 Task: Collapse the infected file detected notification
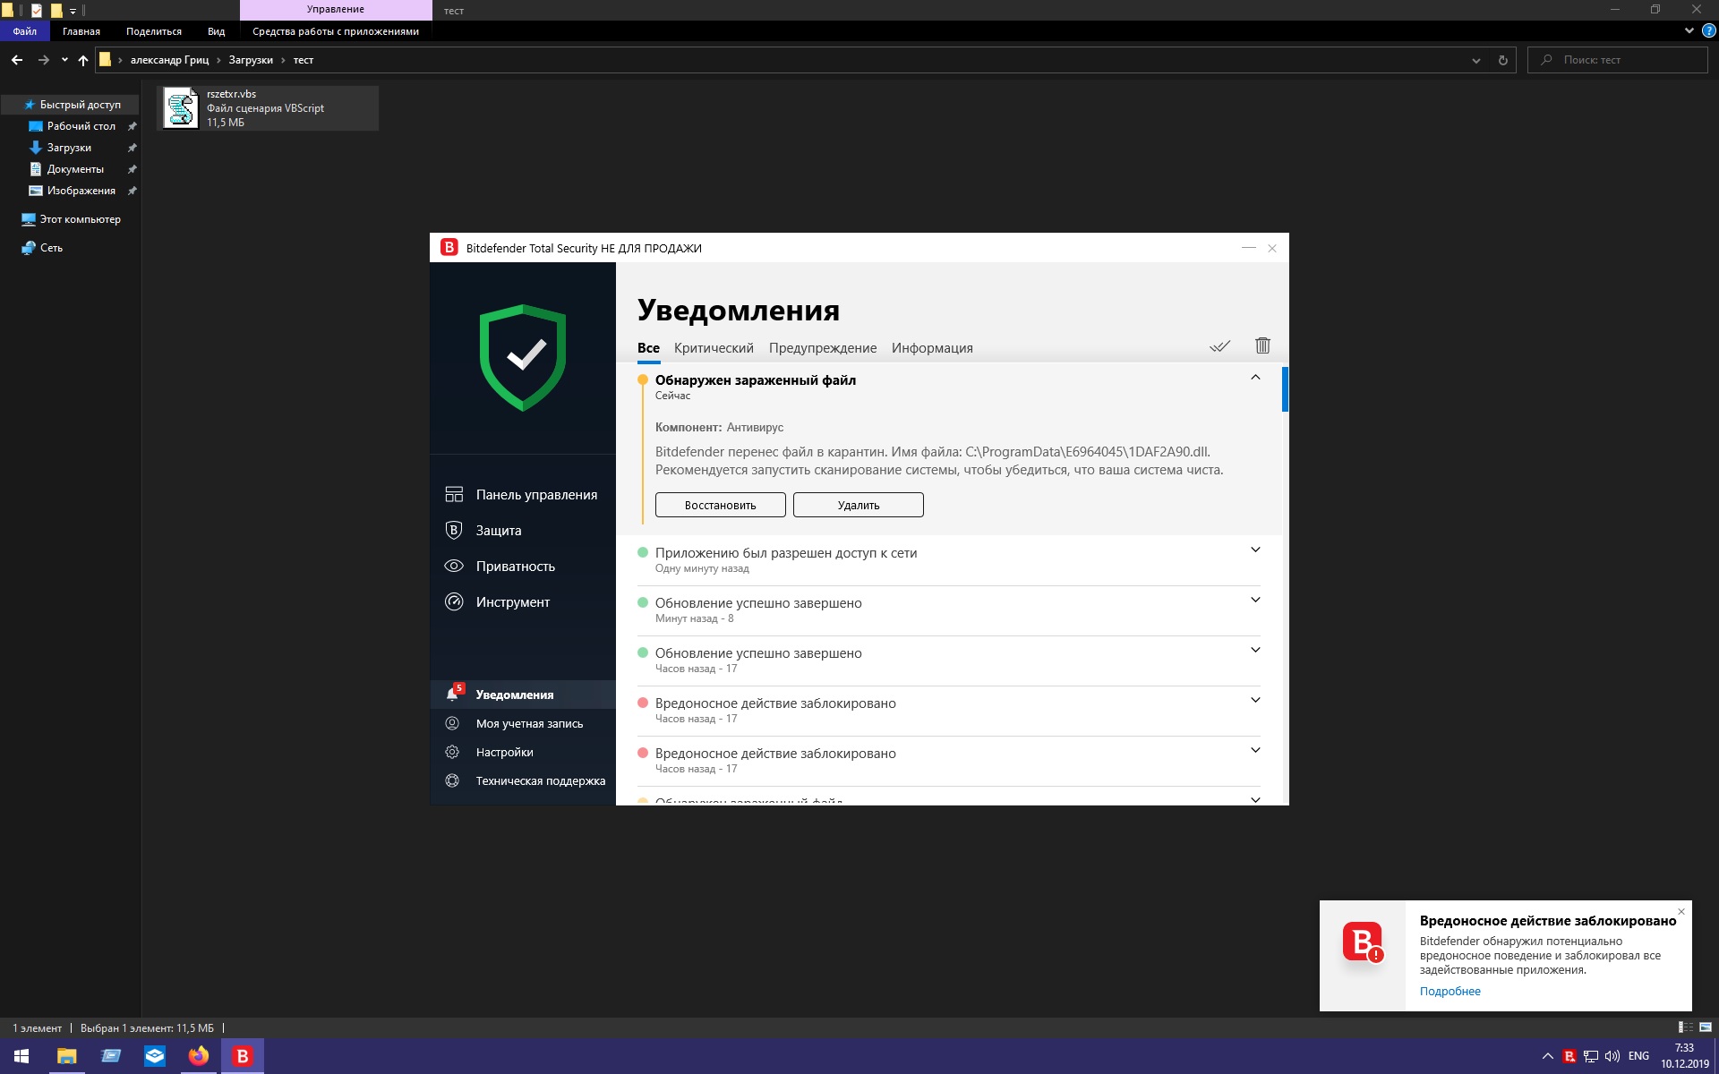click(1255, 378)
